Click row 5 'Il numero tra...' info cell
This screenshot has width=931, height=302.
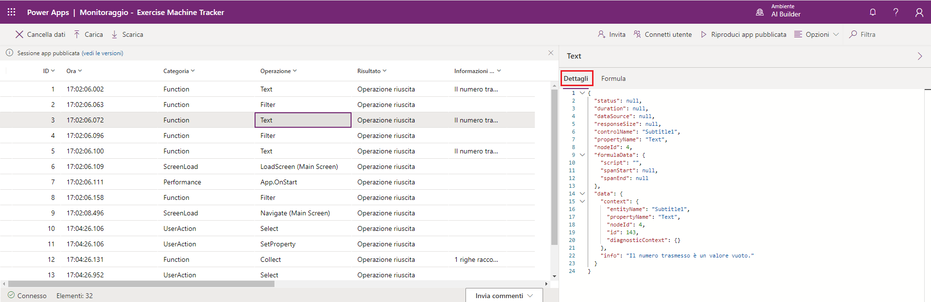point(476,151)
